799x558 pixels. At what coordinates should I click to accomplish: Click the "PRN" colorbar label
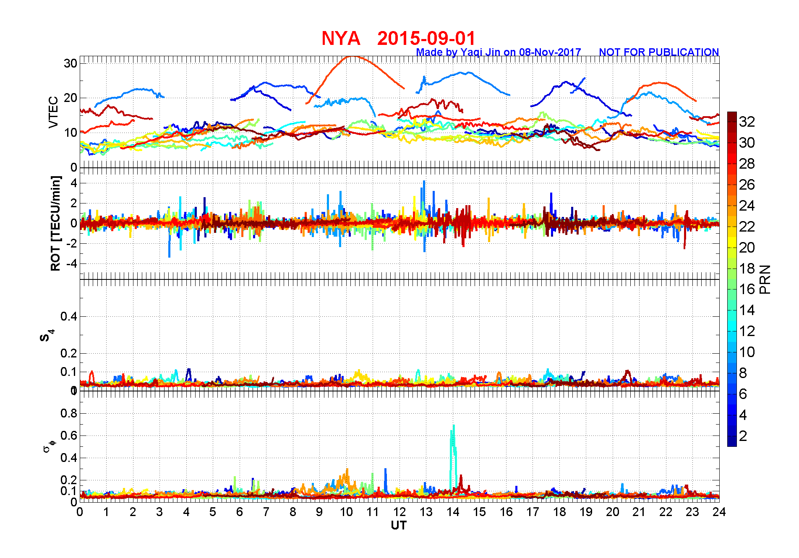(x=765, y=279)
